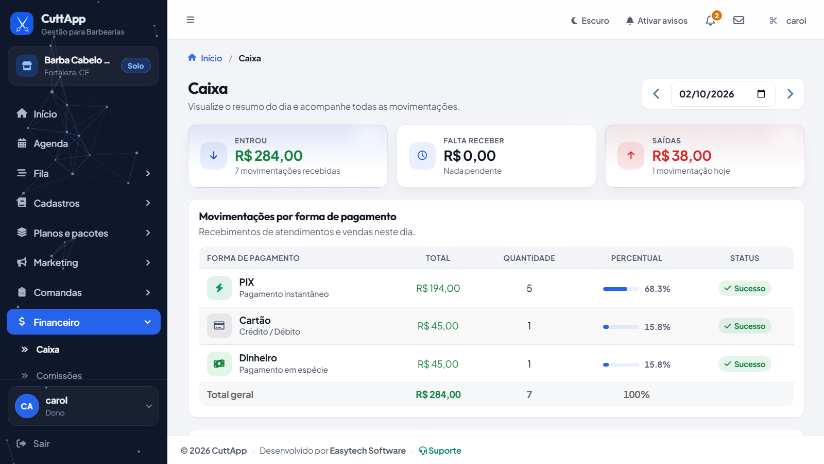Click Easytech Software in footer
The image size is (824, 464).
click(368, 451)
